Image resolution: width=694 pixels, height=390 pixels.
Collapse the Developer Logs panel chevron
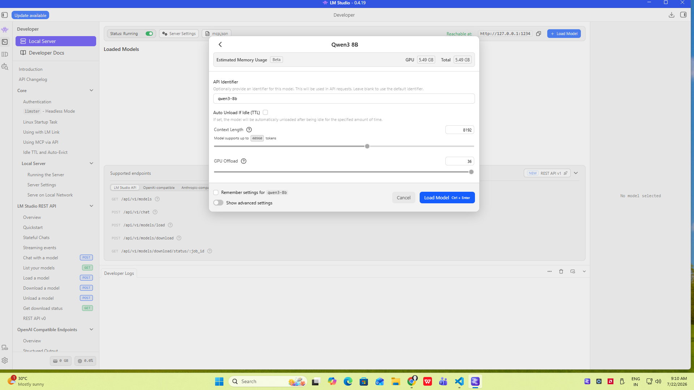coord(584,272)
